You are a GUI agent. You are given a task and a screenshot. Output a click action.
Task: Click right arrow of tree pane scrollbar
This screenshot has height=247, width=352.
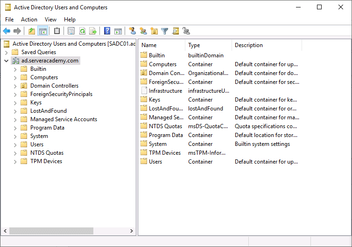tap(132, 231)
